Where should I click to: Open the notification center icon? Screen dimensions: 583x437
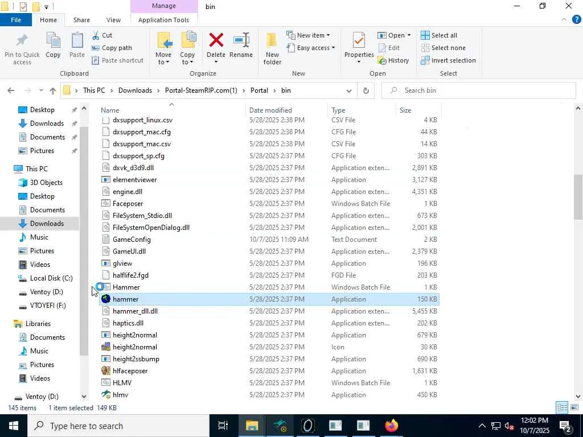(565, 426)
